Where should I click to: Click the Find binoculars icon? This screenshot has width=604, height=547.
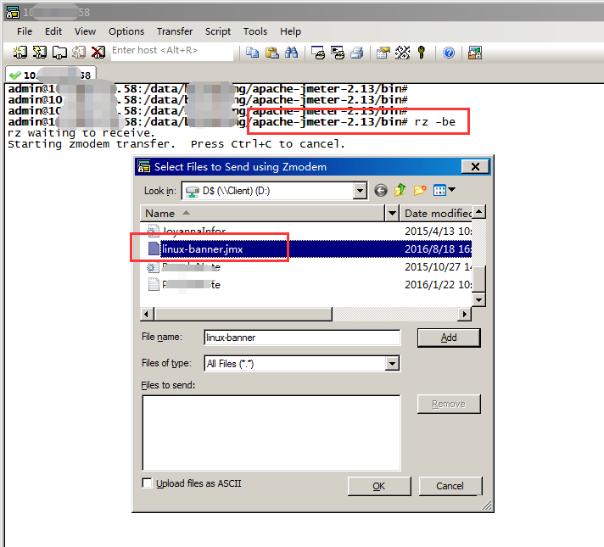pos(292,52)
